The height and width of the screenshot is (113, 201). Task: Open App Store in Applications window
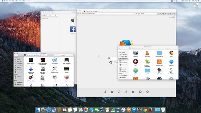pyautogui.click(x=171, y=62)
